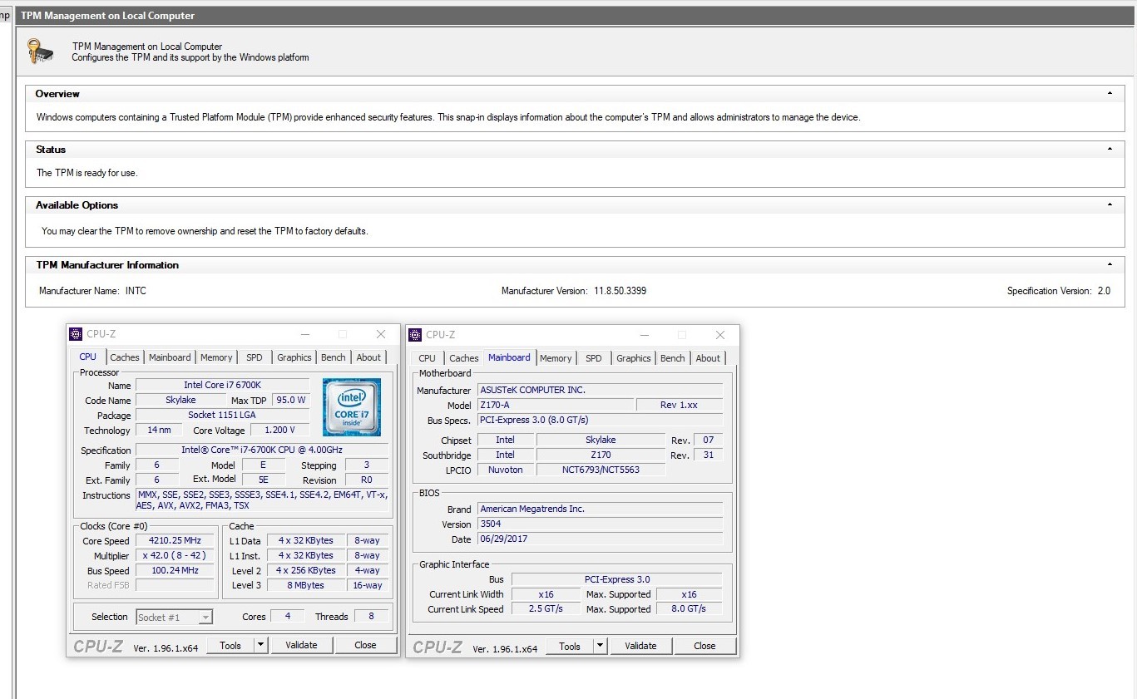Open the Tools dropdown arrow in the right CPU-Z window
The image size is (1137, 699).
600,646
